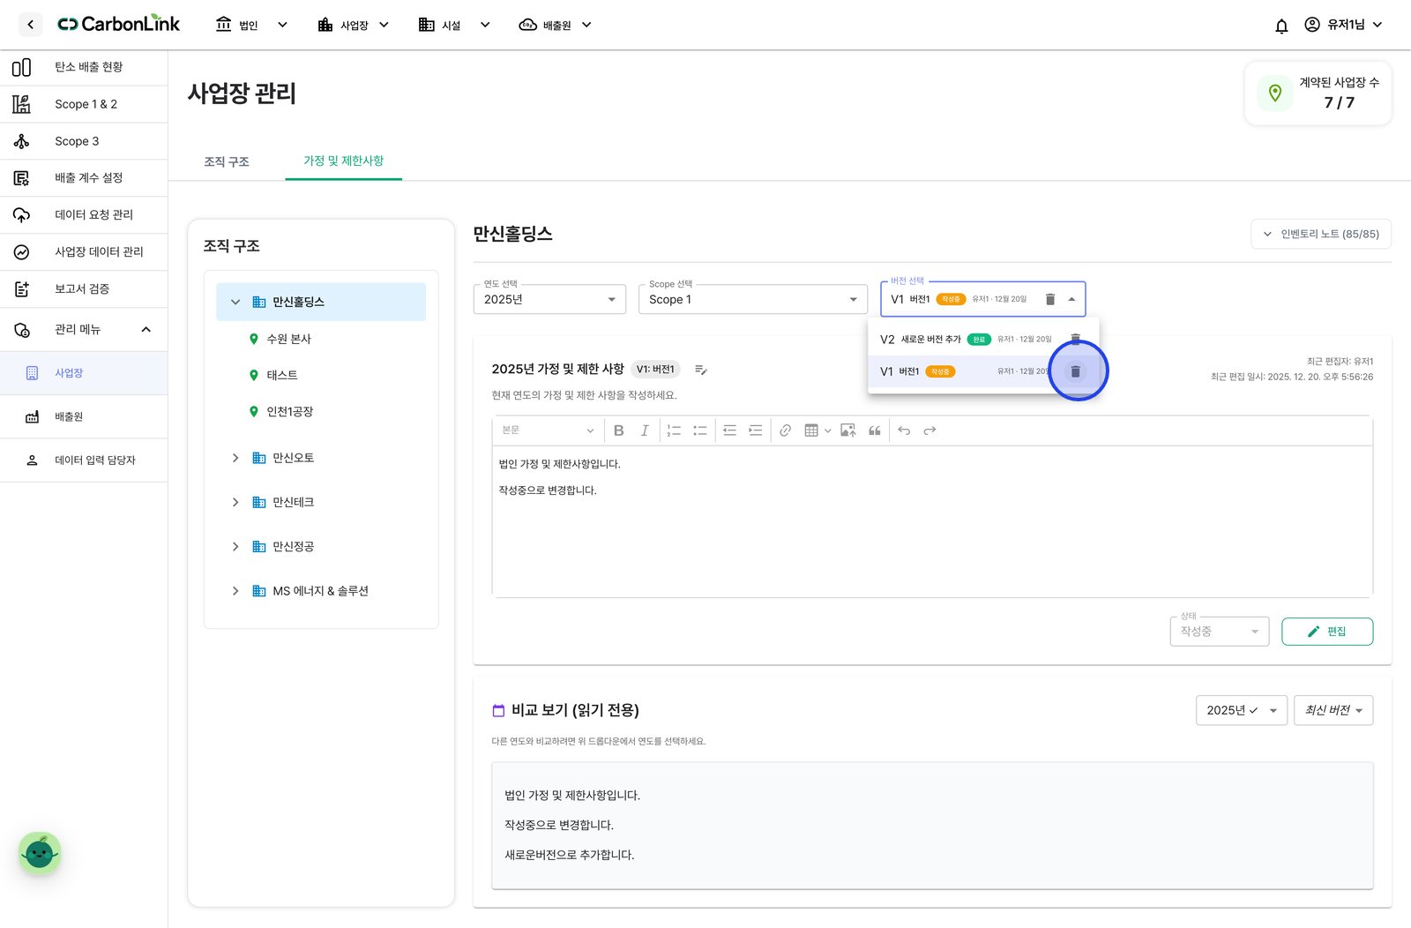Expand the 만신오토 tree node
1411x928 pixels.
pyautogui.click(x=235, y=458)
